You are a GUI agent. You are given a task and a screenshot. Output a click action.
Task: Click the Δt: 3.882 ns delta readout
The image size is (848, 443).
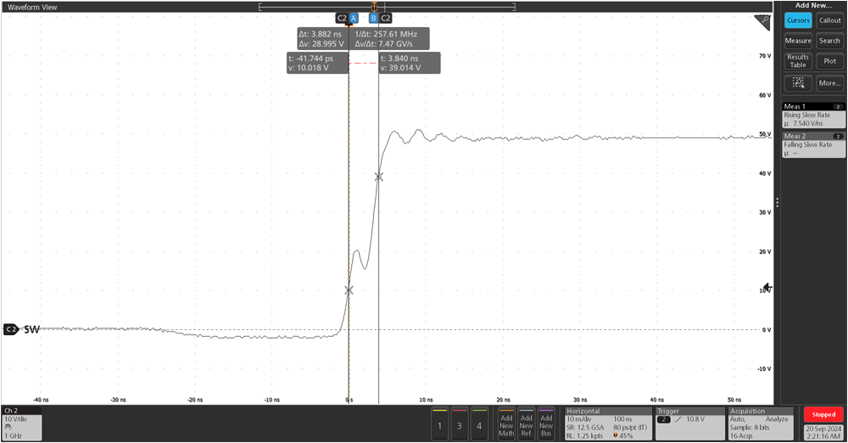321,34
